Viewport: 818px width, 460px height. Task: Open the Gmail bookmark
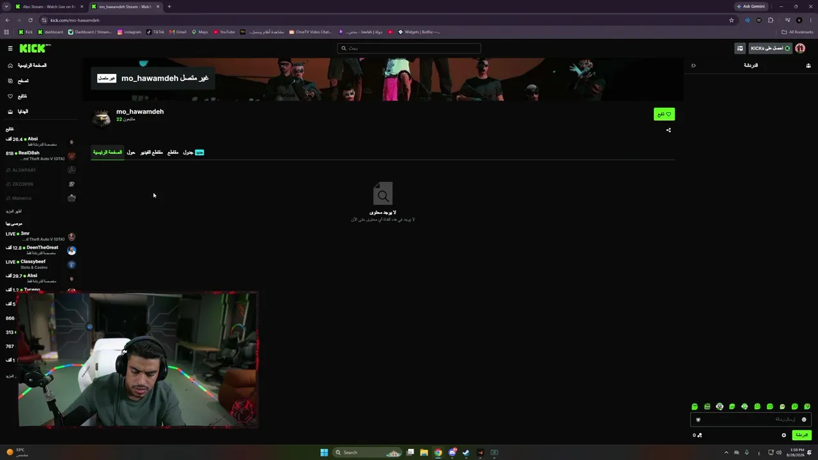coord(178,32)
